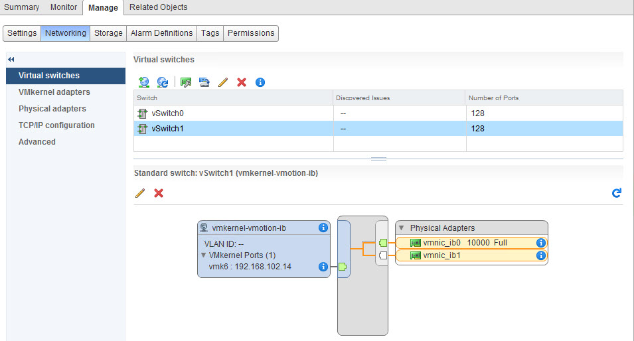Click the Migrate VMkernel adapter icon

(x=204, y=82)
